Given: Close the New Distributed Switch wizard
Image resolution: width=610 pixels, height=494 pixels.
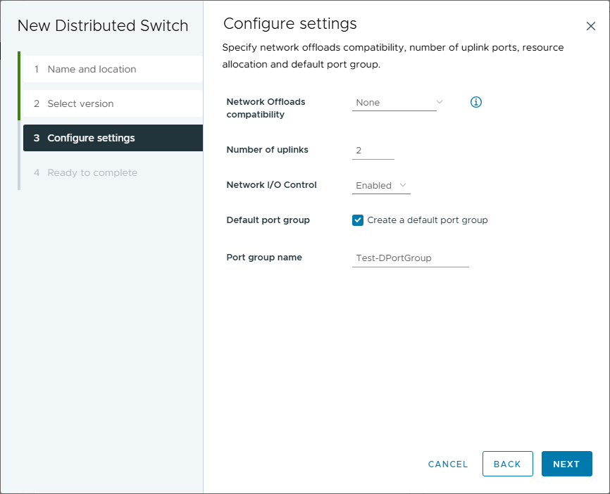Looking at the screenshot, I should [x=591, y=26].
